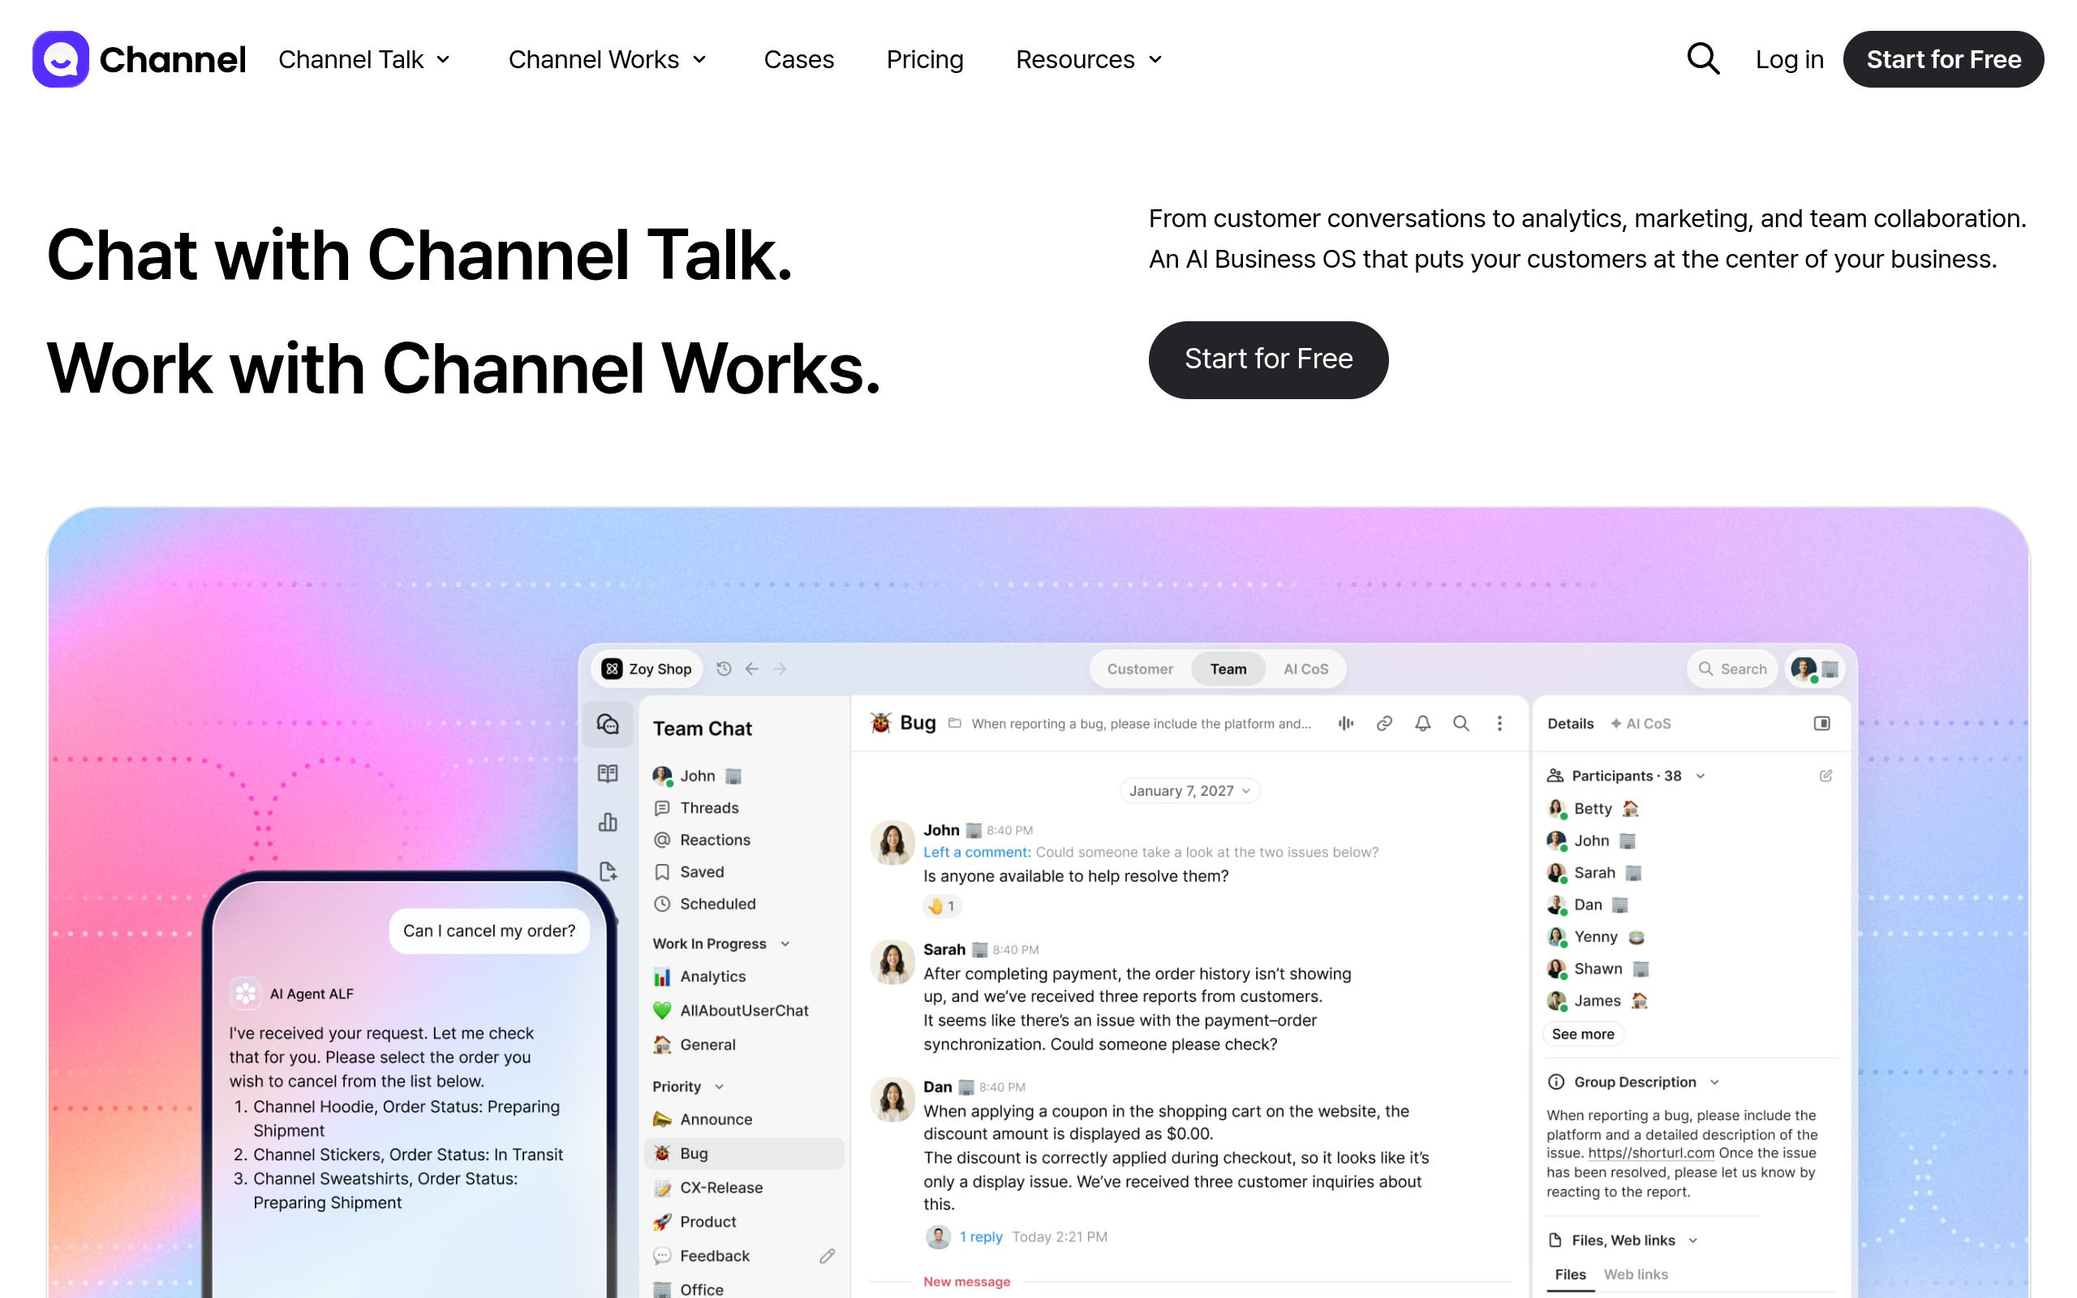2077x1298 pixels.
Task: Open the bar chart statistics sidebar icon
Action: pos(608,823)
